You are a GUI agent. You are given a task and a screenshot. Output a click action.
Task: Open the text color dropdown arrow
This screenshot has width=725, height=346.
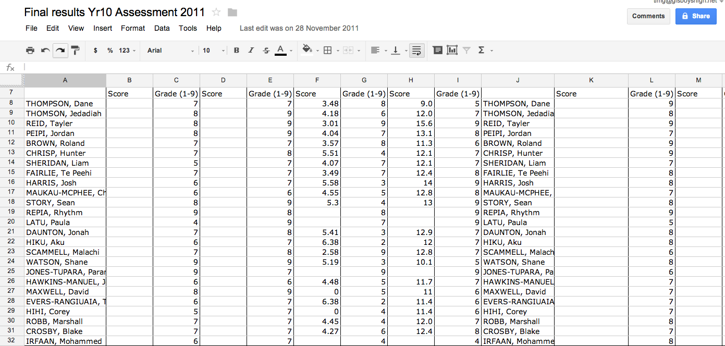point(291,51)
